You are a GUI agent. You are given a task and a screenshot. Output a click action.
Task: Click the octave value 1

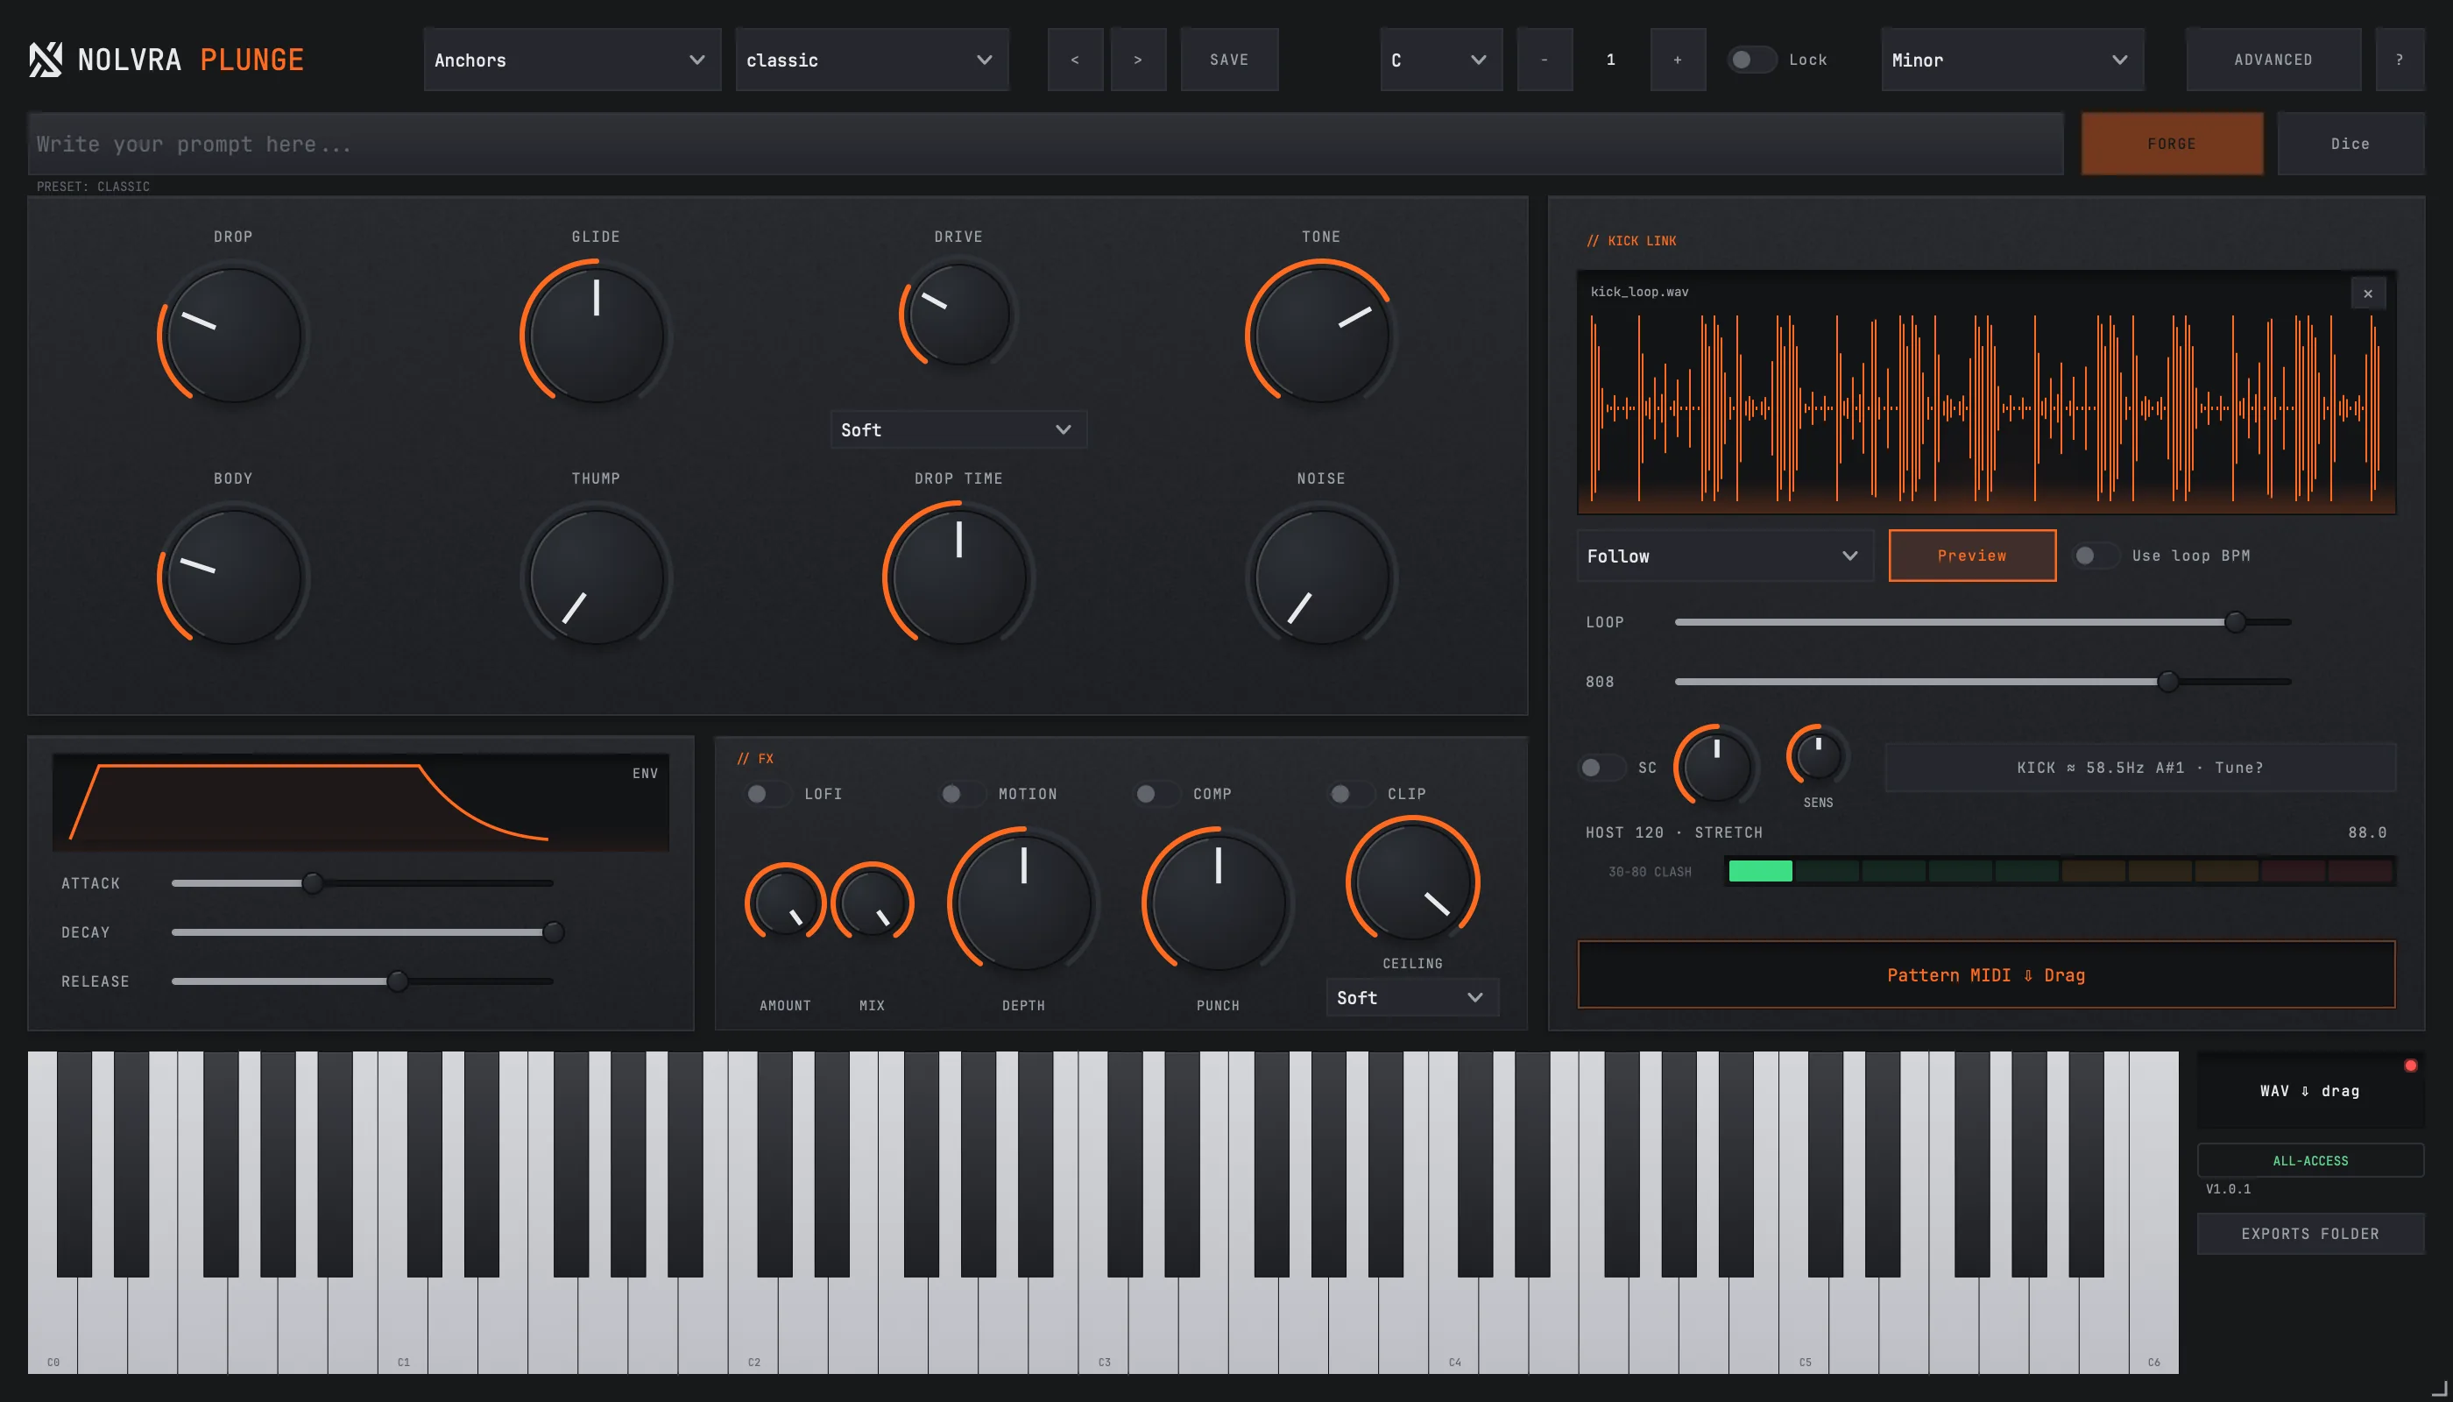[1610, 60]
